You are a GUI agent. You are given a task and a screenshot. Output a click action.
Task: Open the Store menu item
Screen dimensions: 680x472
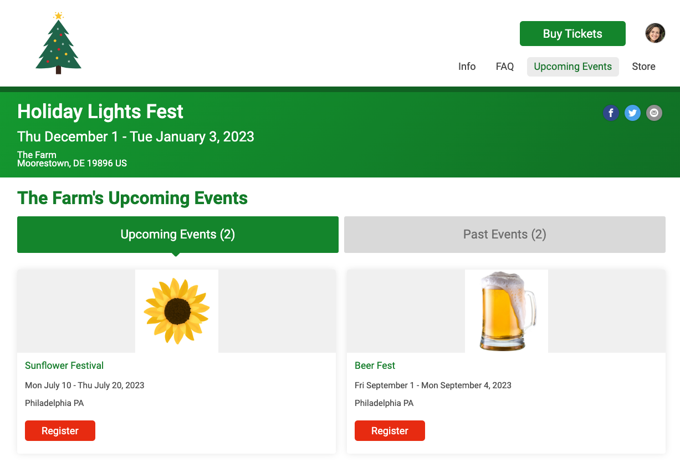(x=643, y=67)
